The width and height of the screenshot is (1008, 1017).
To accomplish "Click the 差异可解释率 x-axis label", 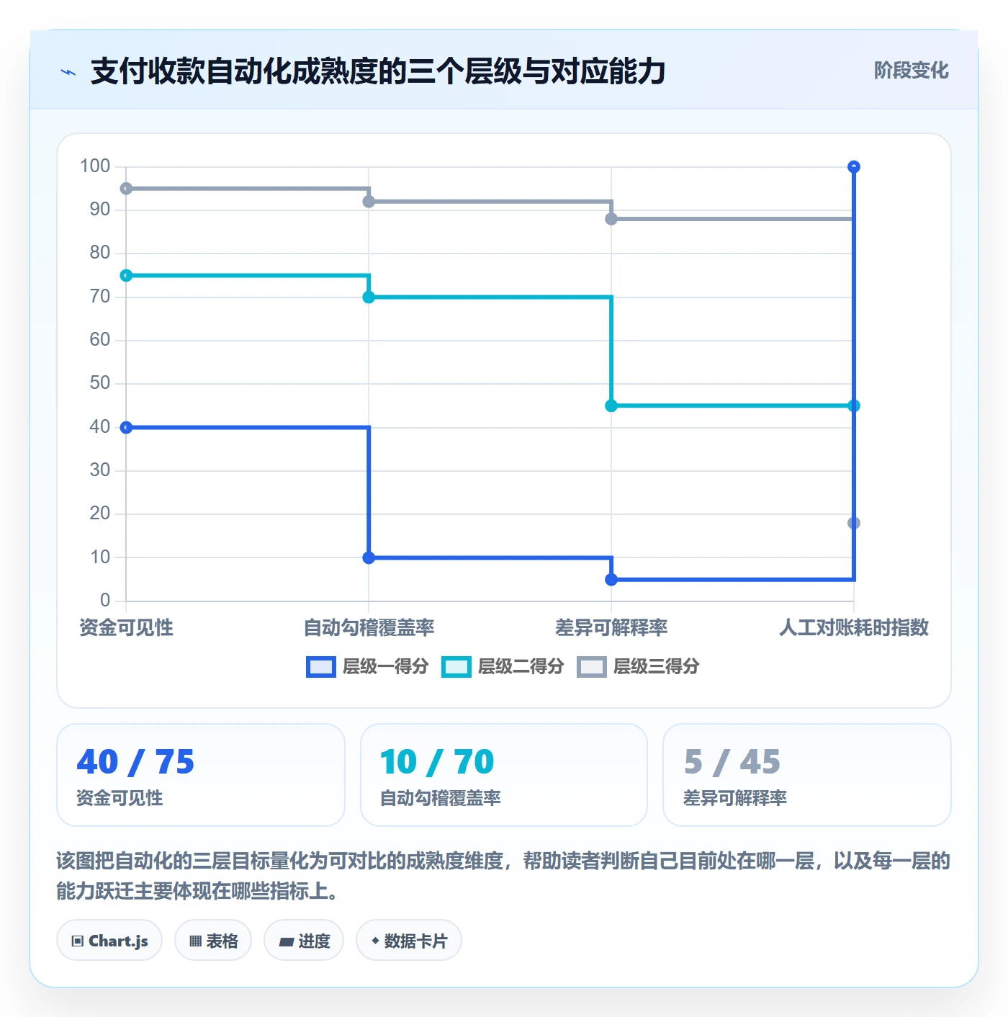I will click(611, 628).
